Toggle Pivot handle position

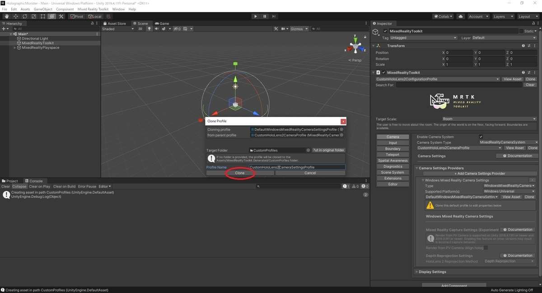click(77, 16)
